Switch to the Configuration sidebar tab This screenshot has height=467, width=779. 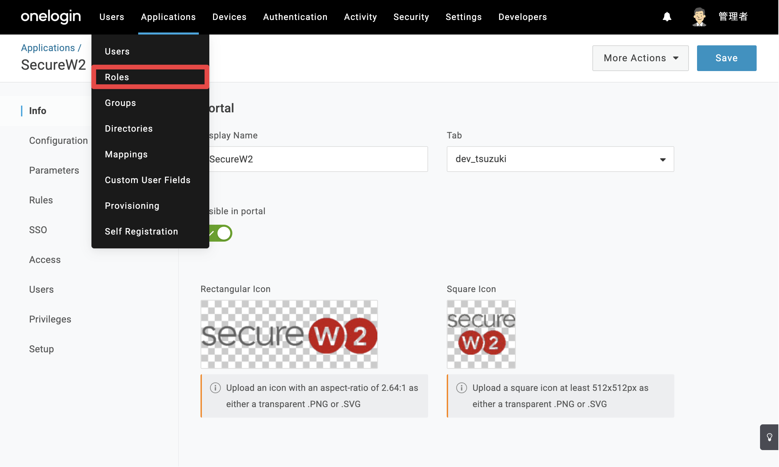[58, 141]
